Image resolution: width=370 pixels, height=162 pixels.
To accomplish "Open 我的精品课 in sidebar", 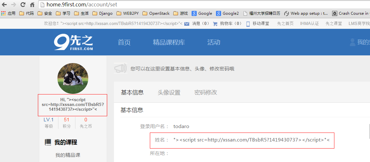I will pyautogui.click(x=68, y=155).
